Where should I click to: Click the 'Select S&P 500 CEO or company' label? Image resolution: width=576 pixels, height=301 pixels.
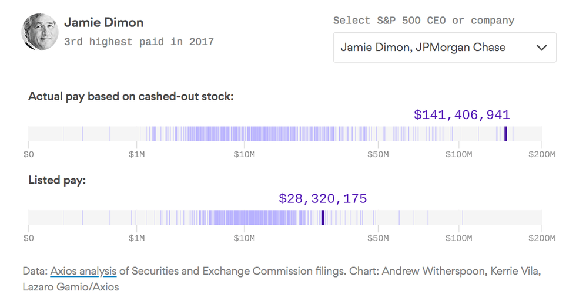click(423, 21)
